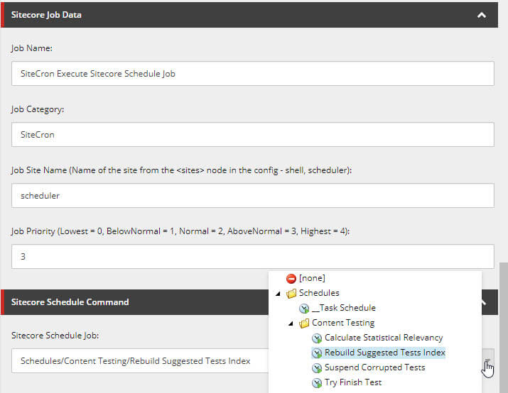Screen dimensions: 508x393
Task: Click the Job Category input field
Action: pyautogui.click(x=253, y=135)
